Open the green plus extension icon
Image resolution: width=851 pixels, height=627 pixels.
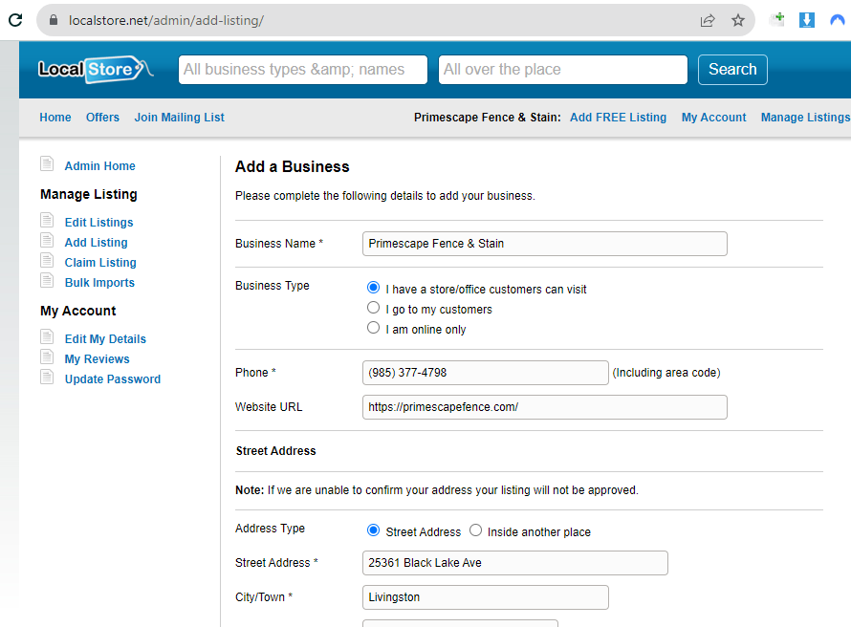tap(777, 19)
